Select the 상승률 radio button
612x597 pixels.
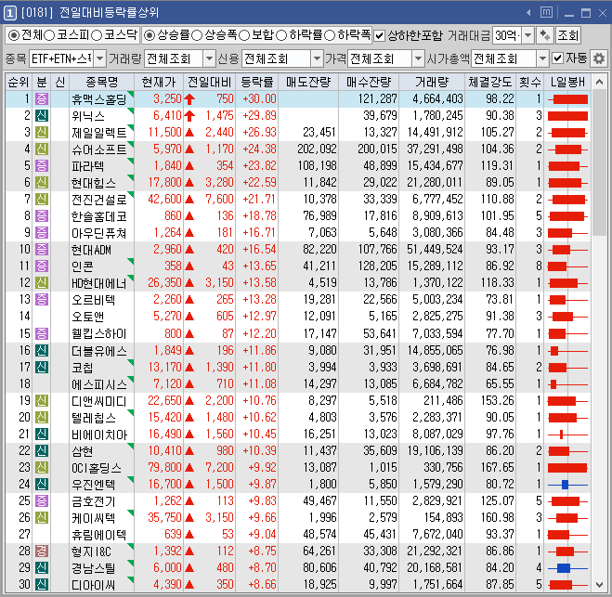pos(150,35)
